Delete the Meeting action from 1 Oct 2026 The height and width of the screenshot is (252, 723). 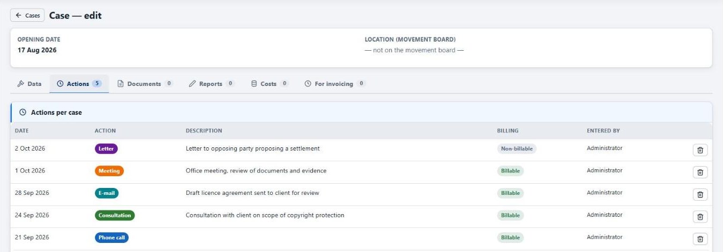click(700, 172)
